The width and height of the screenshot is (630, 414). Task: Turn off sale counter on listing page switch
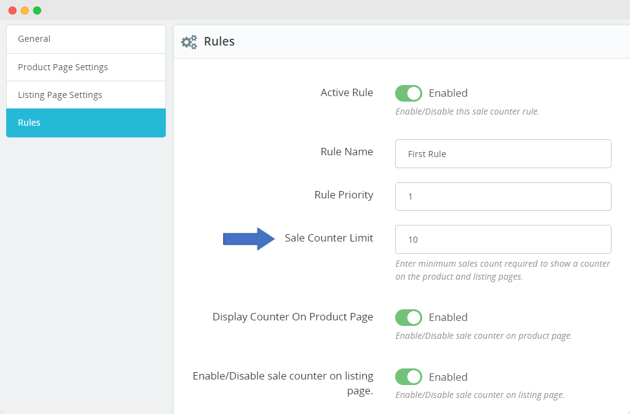coord(408,376)
